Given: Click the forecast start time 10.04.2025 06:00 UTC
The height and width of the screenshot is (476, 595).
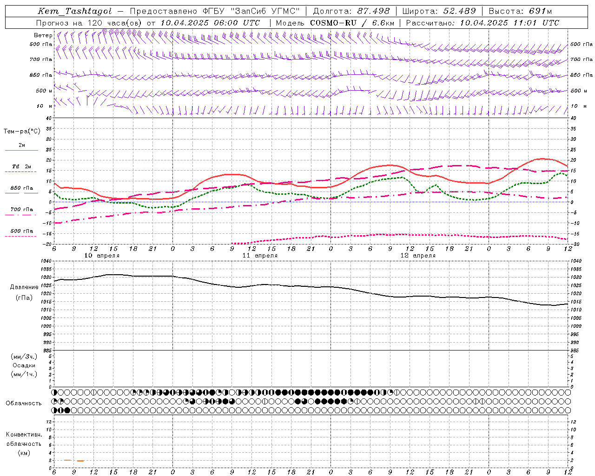Looking at the screenshot, I should pos(210,23).
